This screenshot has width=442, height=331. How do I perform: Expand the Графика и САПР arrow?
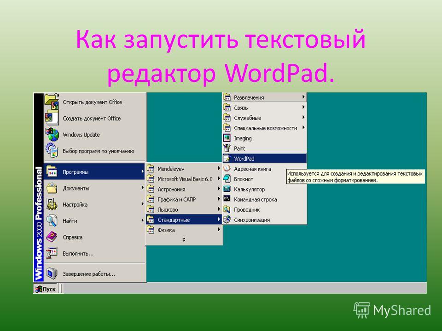219,199
